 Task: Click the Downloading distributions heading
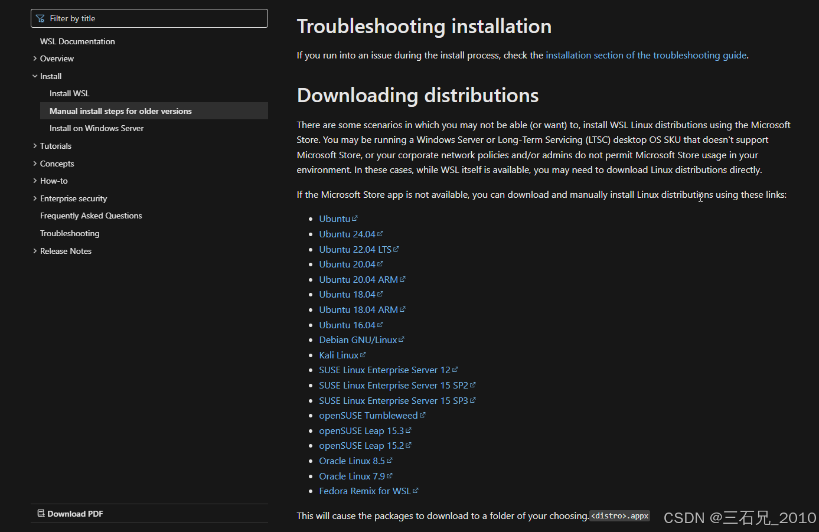[x=417, y=95]
